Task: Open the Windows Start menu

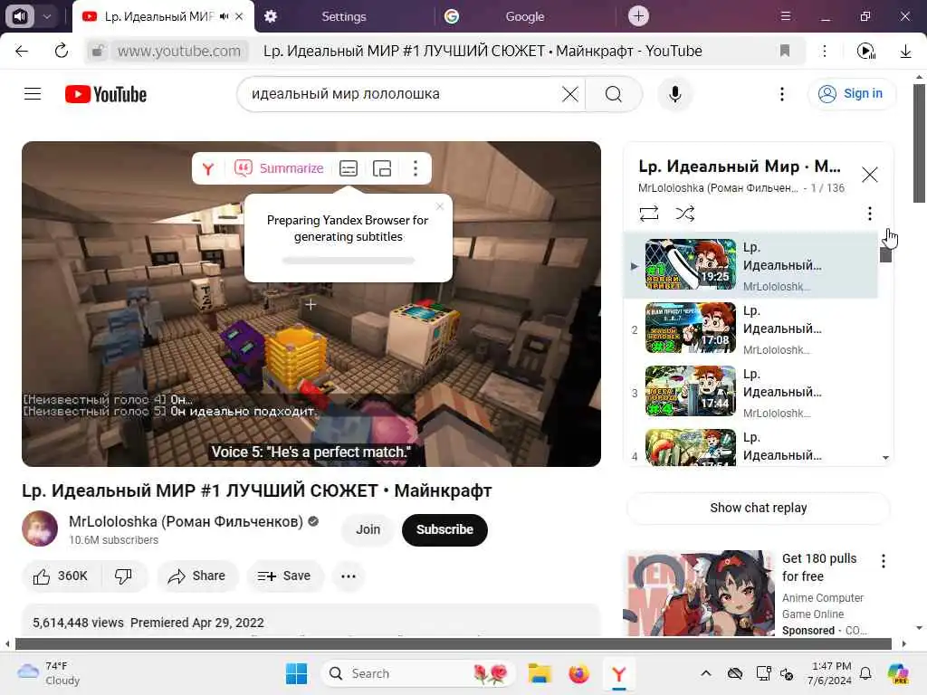Action: pos(296,673)
